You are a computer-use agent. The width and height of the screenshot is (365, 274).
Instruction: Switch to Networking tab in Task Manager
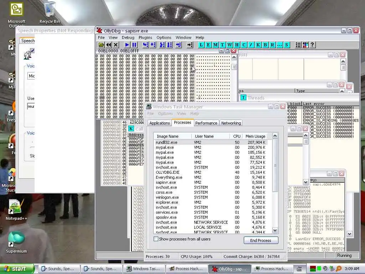click(x=231, y=123)
